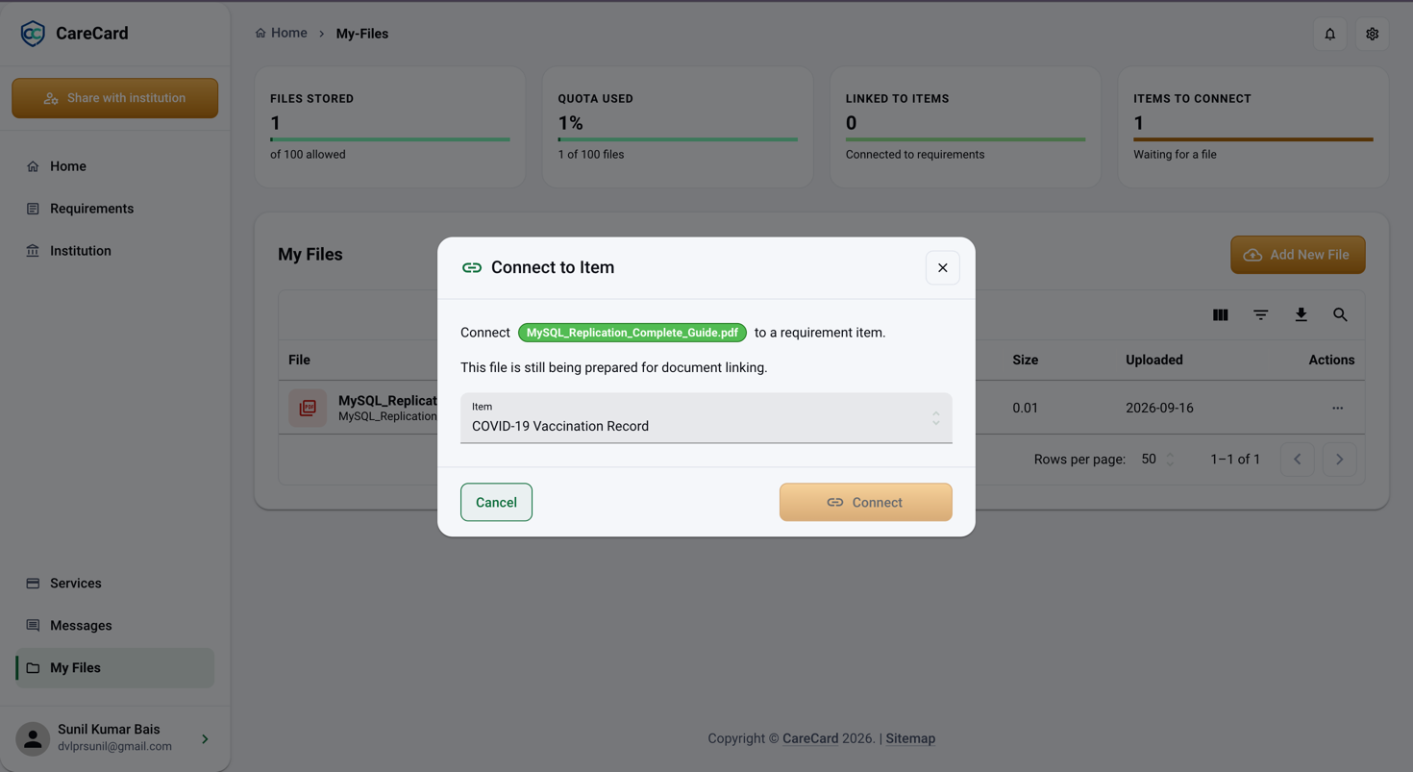Open settings gear icon

pyautogui.click(x=1373, y=34)
